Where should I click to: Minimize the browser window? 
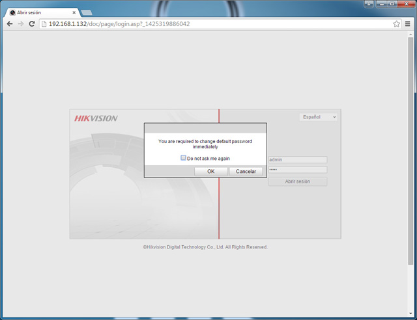(x=381, y=4)
